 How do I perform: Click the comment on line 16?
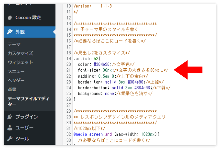pos(110,41)
